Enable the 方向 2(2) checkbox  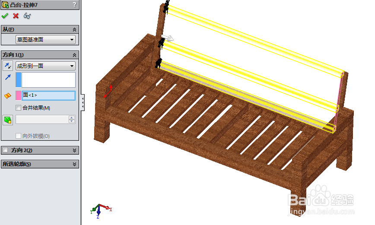click(x=5, y=150)
